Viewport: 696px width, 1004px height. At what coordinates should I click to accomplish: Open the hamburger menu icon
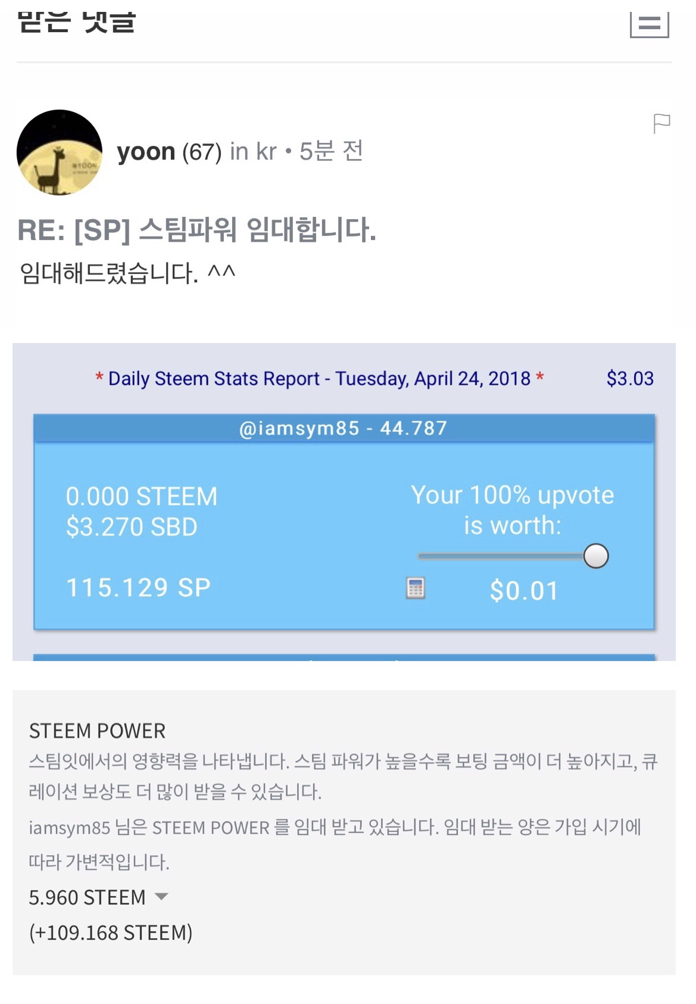649,23
